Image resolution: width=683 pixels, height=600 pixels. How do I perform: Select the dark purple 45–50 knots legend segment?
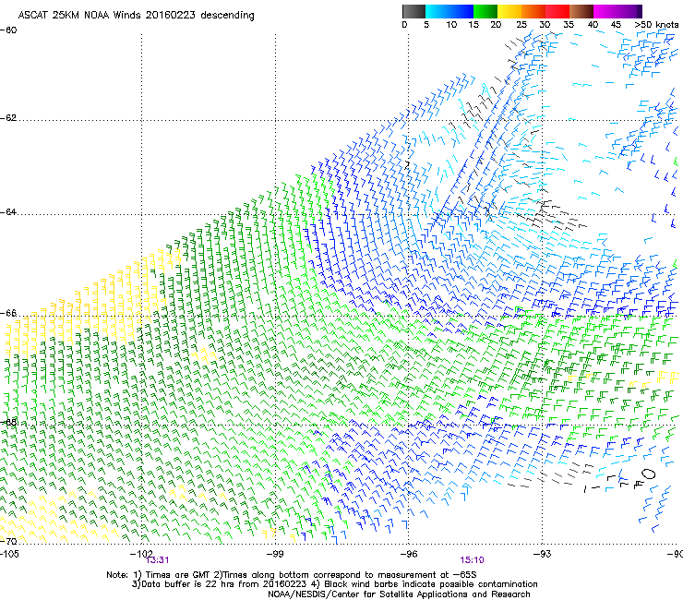tap(629, 11)
